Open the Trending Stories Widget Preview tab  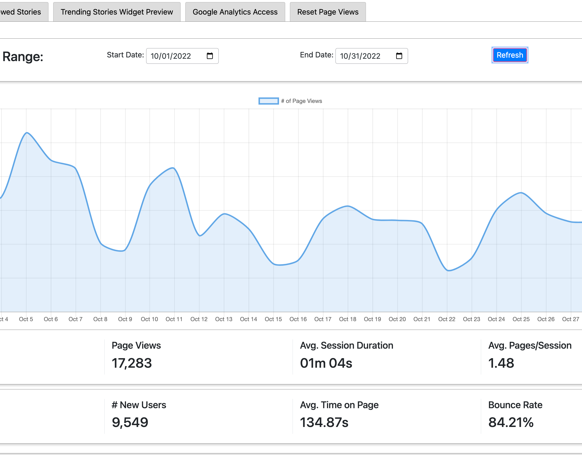click(x=117, y=12)
